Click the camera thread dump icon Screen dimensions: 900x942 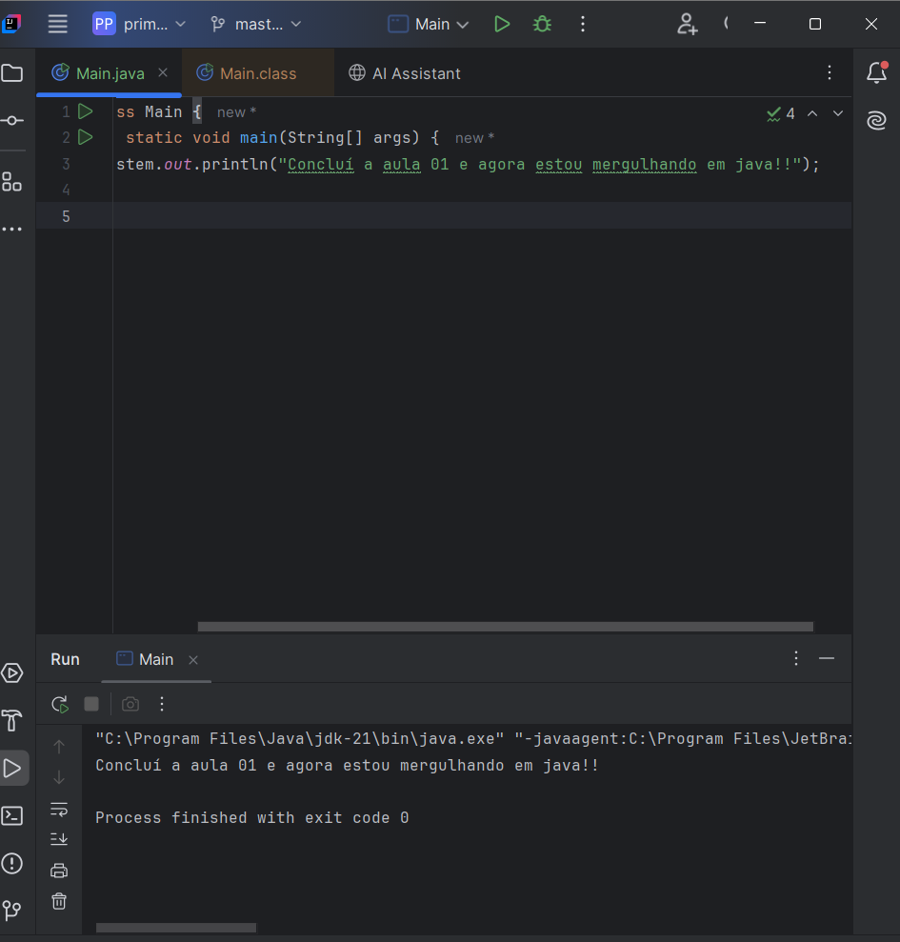click(130, 704)
